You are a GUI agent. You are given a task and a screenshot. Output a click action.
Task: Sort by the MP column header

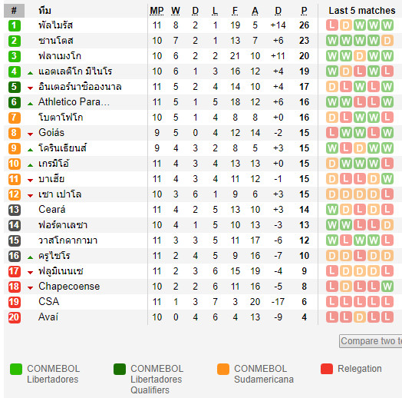[x=157, y=11]
